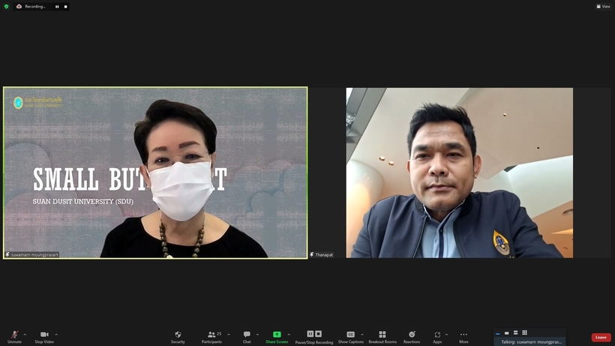Click the green encryption shield icon
Screen dimensions: 615x346
pos(6,6)
